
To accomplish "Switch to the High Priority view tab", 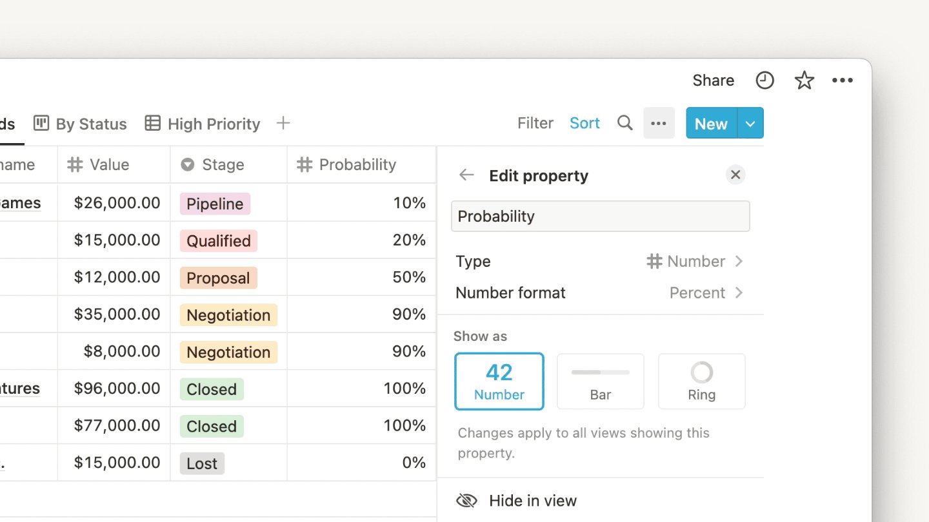I will (x=203, y=124).
